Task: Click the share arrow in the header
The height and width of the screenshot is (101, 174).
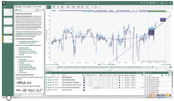Action: (147, 3)
